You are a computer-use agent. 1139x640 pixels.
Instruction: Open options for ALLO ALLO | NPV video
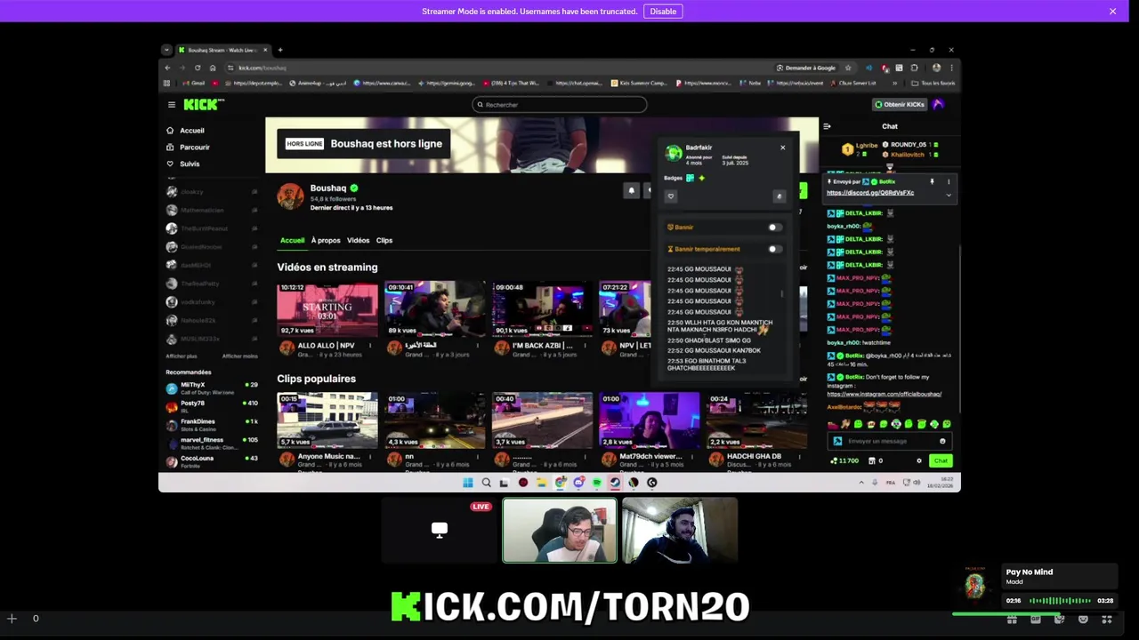click(371, 346)
